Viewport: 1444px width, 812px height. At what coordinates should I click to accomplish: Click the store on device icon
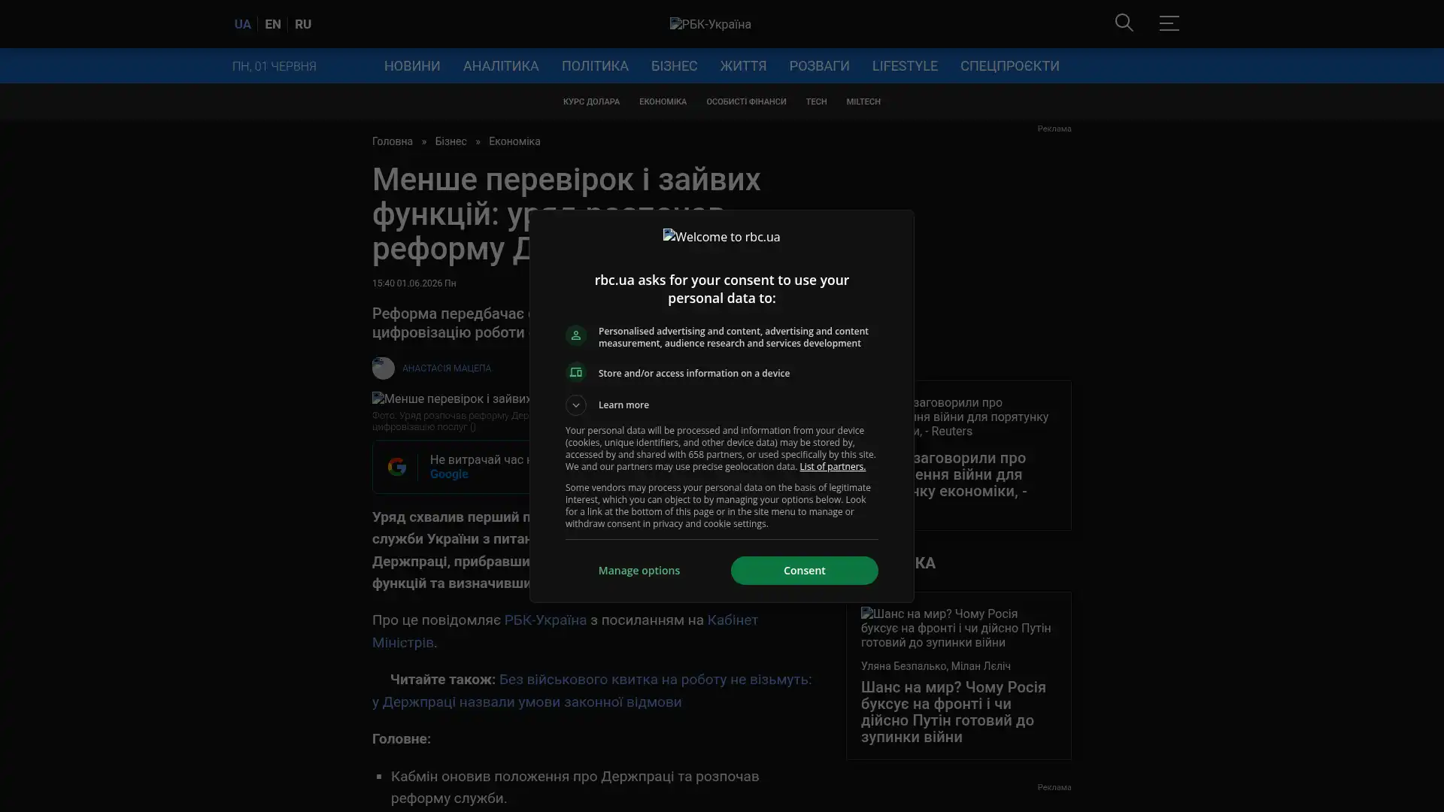click(x=576, y=373)
